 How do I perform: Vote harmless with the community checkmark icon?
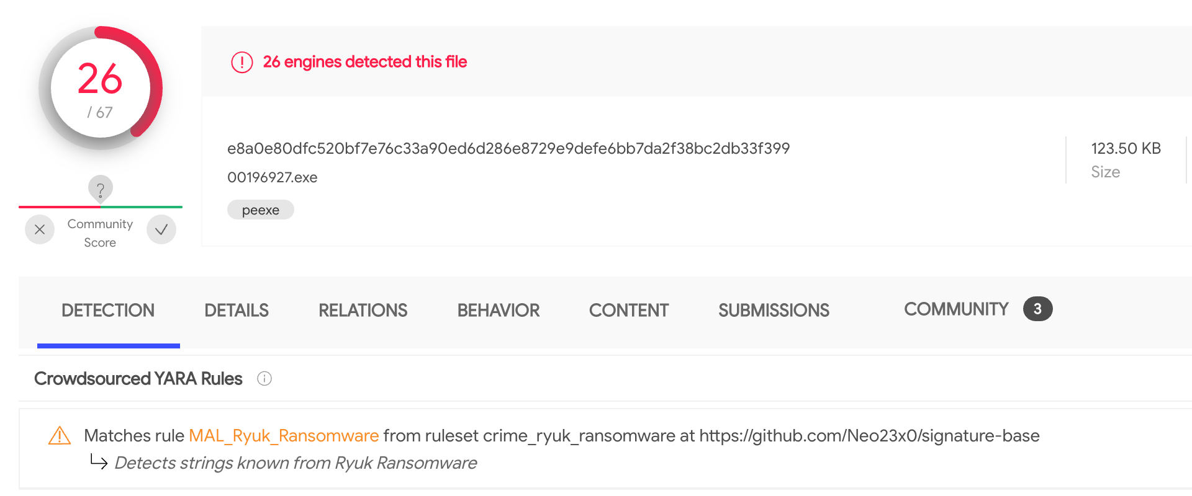[161, 229]
